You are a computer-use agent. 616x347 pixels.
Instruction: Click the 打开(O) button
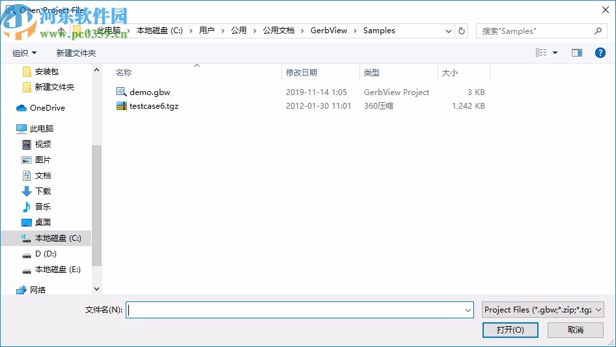click(511, 330)
